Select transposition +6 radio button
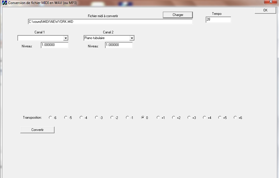Viewport: 279px width, 178px height. click(235, 118)
